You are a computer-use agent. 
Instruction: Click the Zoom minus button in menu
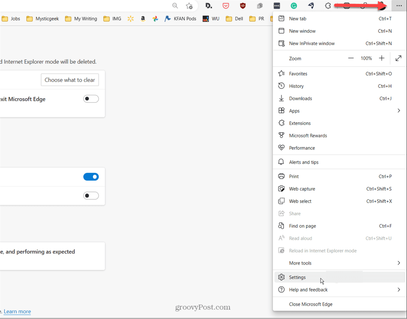click(351, 58)
